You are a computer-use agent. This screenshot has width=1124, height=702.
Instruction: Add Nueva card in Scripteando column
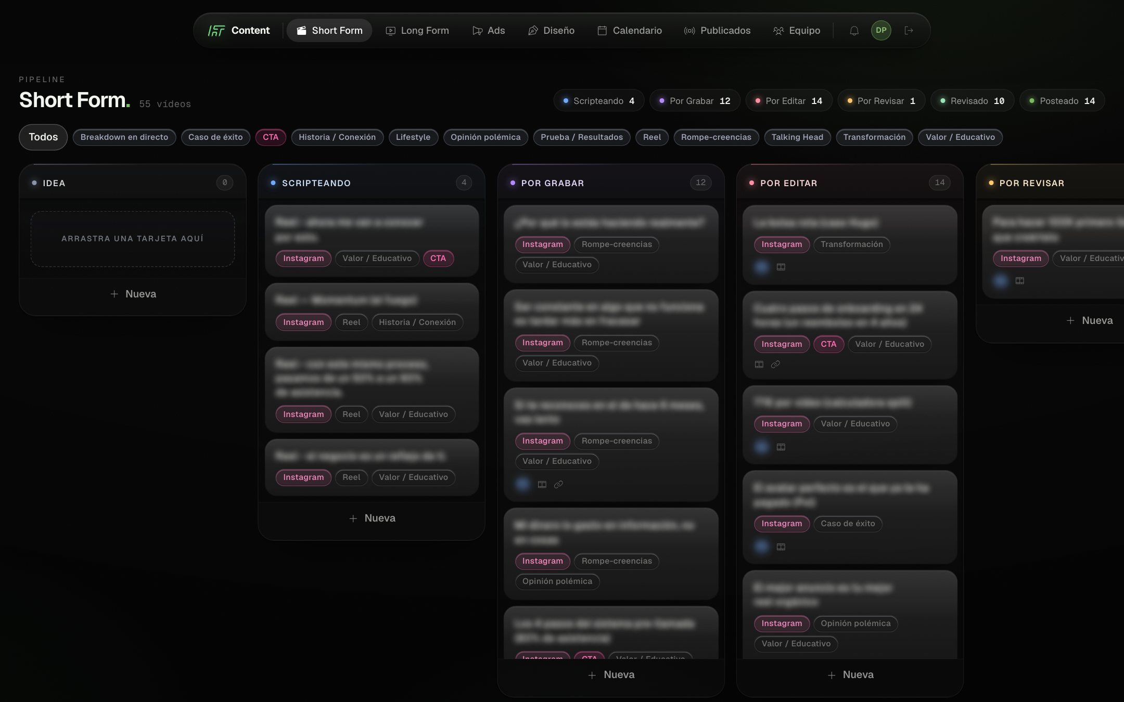pyautogui.click(x=372, y=518)
